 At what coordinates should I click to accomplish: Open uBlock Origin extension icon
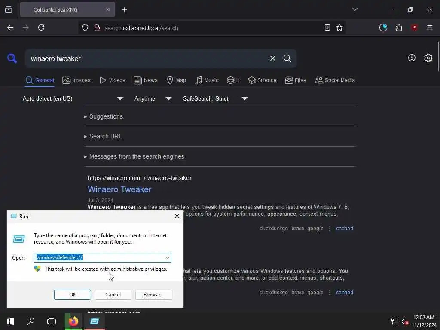coord(414,27)
